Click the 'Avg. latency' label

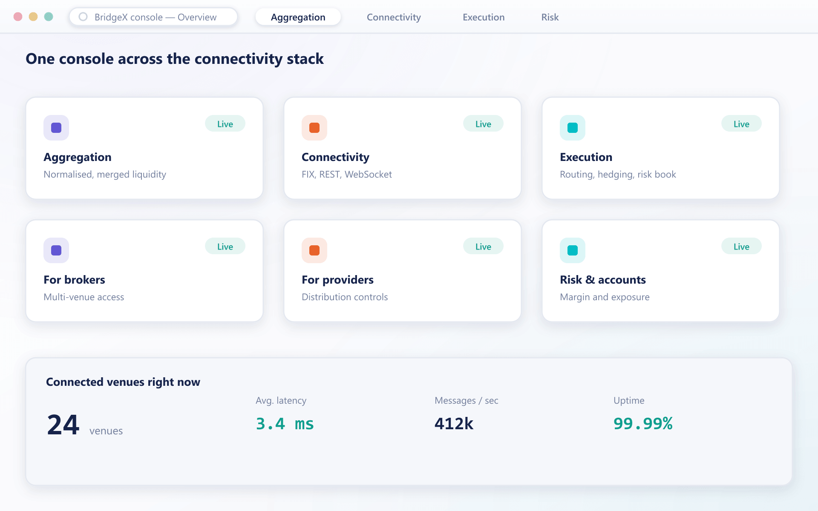[x=281, y=401]
